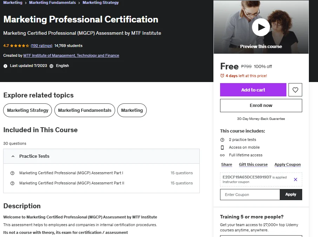Click the 'Description' heading
The image size is (318, 237).
click(x=22, y=206)
